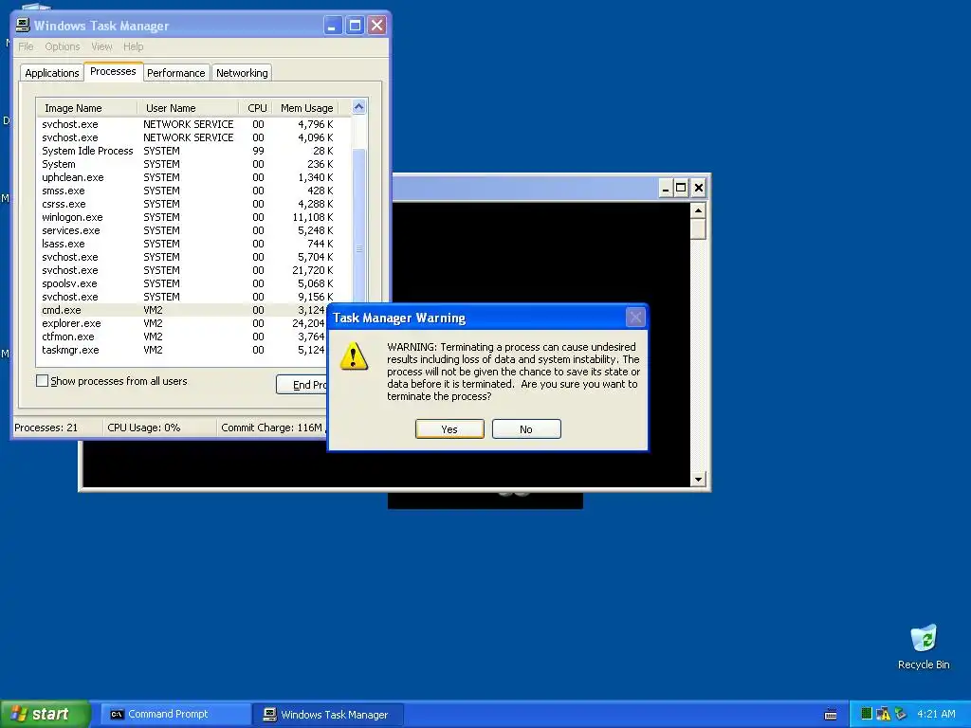This screenshot has height=728, width=971.
Task: Switch to Command Prompt in the taskbar
Action: 174,715
